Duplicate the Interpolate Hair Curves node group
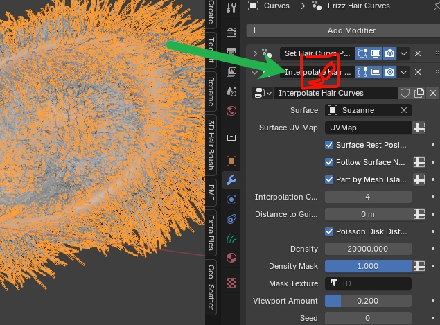 click(419, 93)
